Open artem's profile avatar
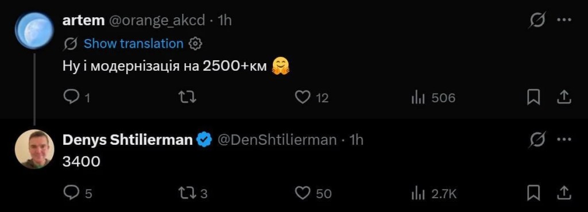 [34, 30]
